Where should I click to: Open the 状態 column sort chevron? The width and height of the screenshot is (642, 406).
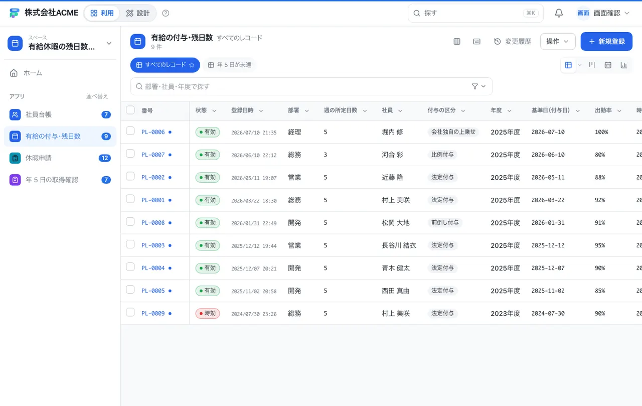click(x=214, y=110)
